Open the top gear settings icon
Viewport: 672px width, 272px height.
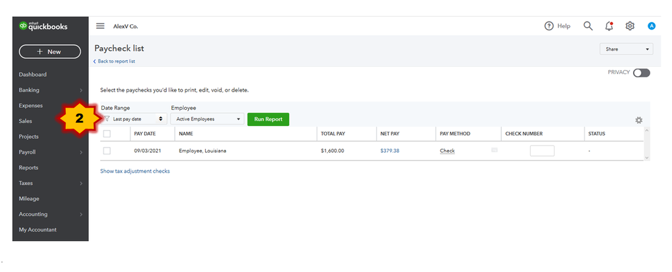(630, 26)
